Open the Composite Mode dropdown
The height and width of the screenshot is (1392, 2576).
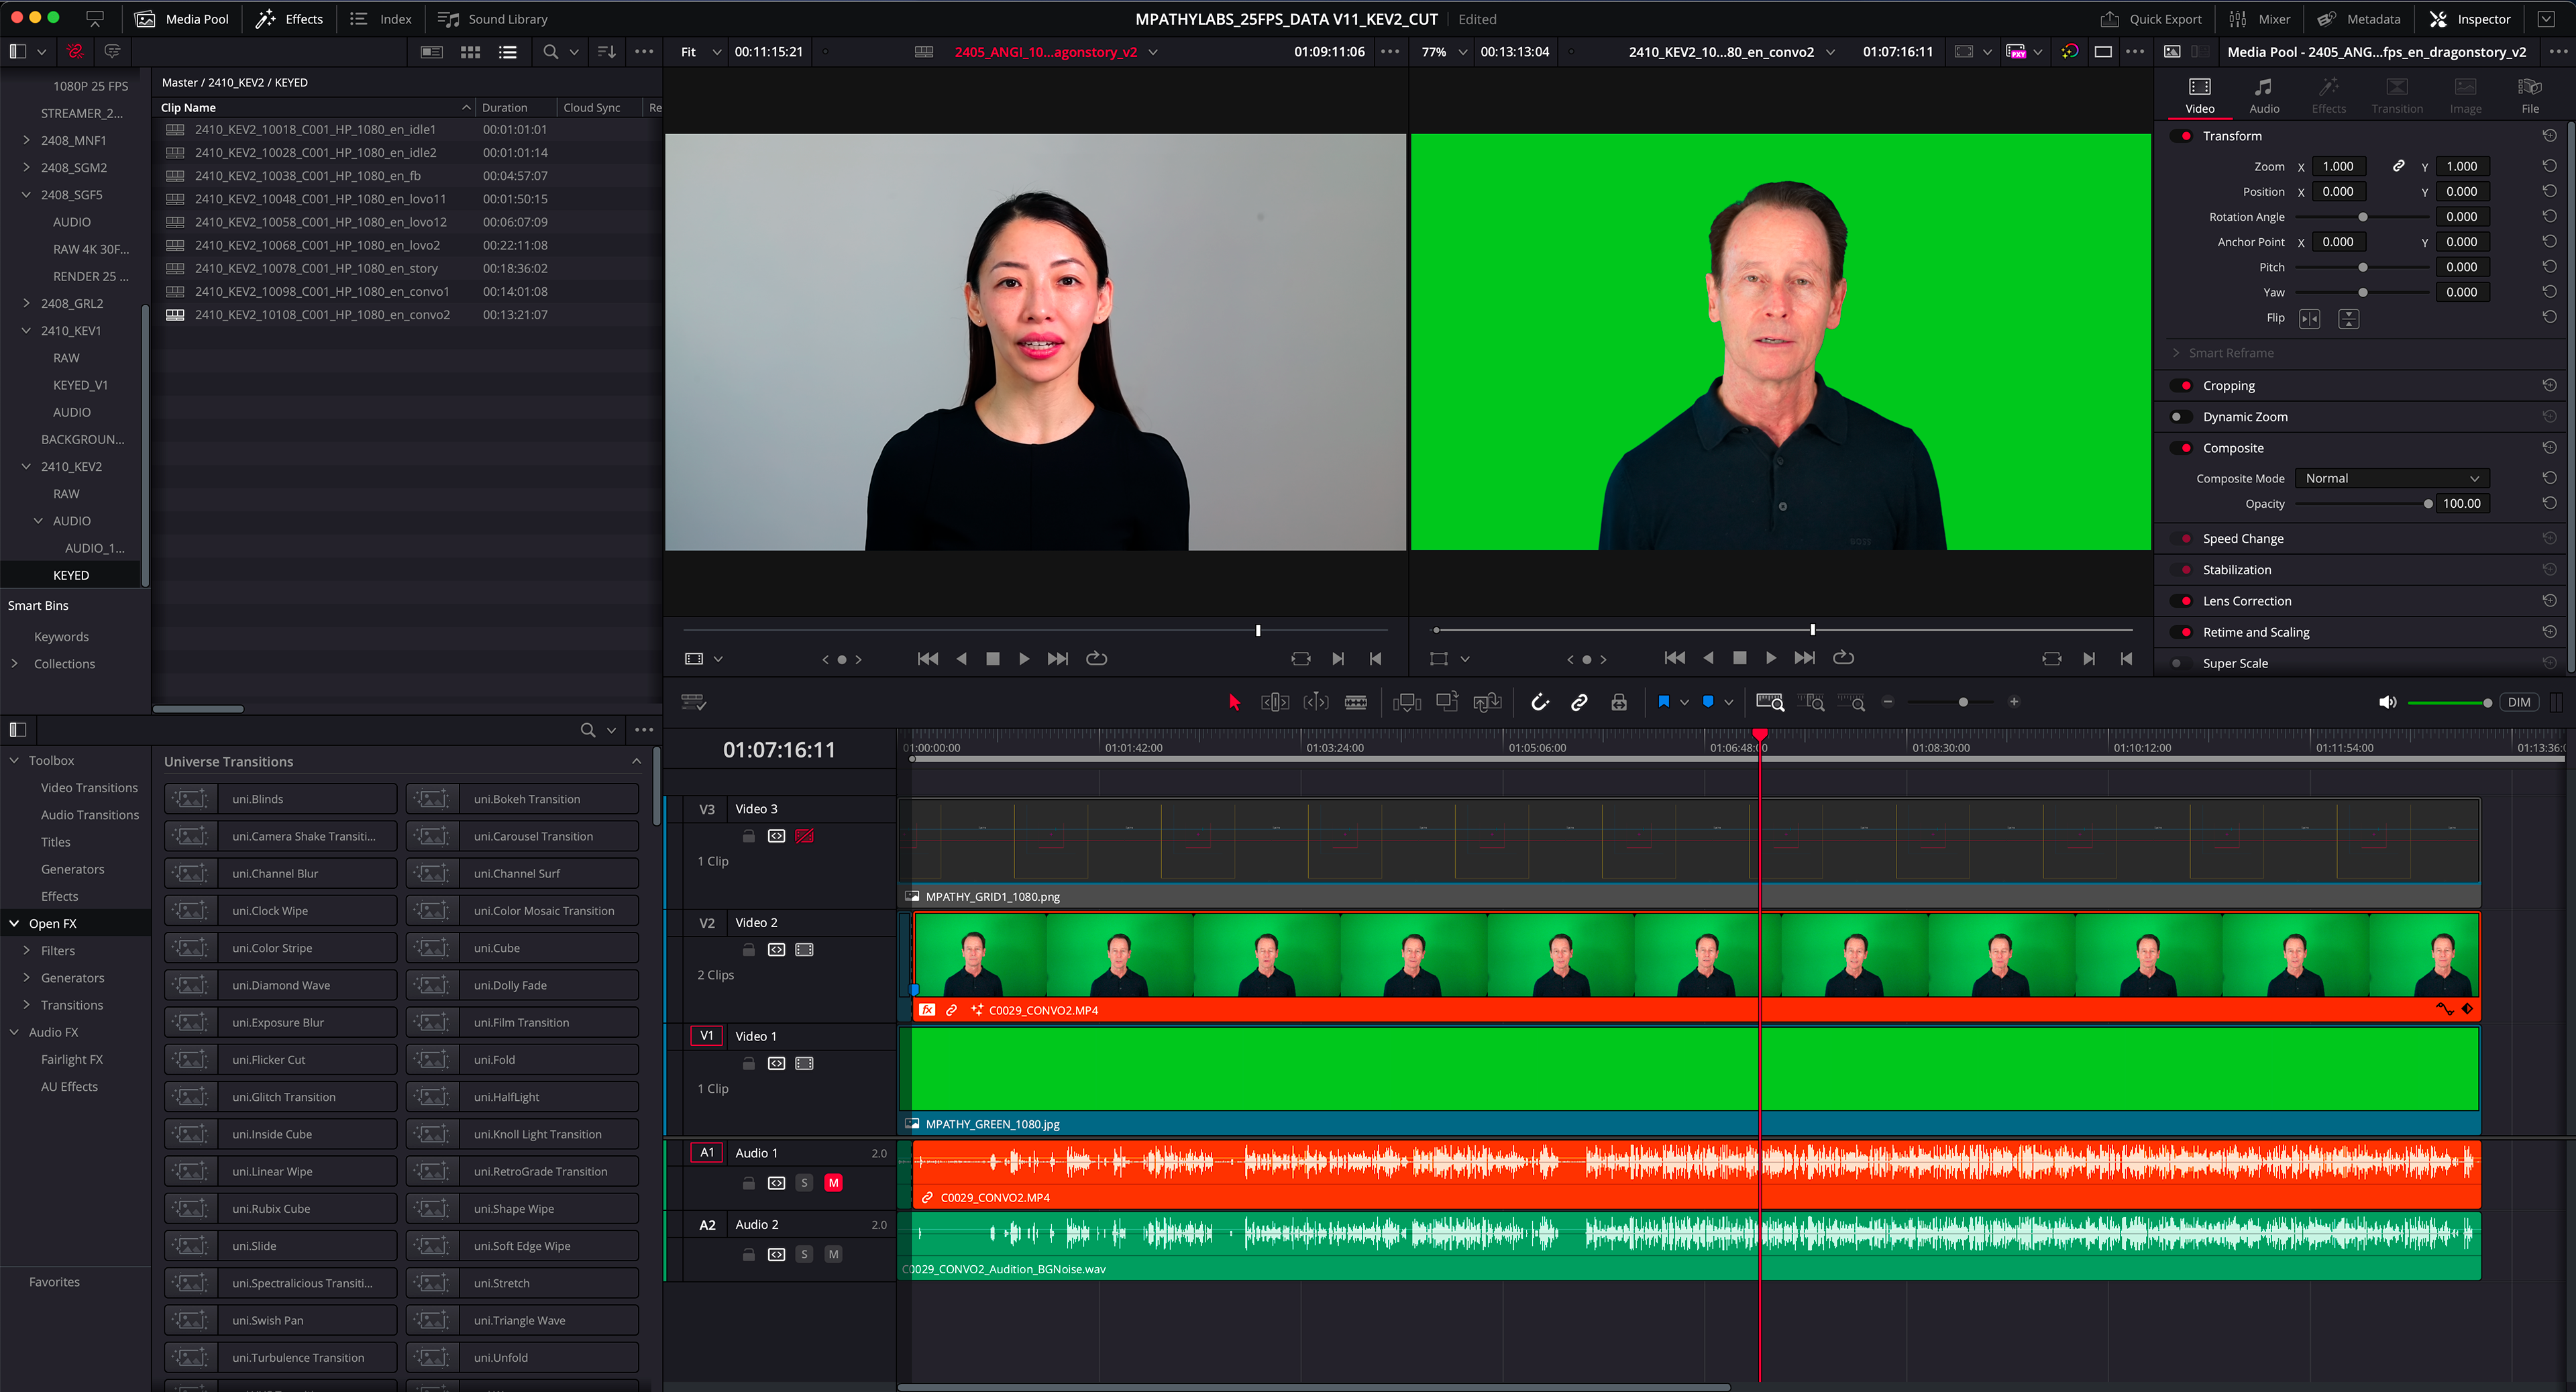tap(2391, 478)
